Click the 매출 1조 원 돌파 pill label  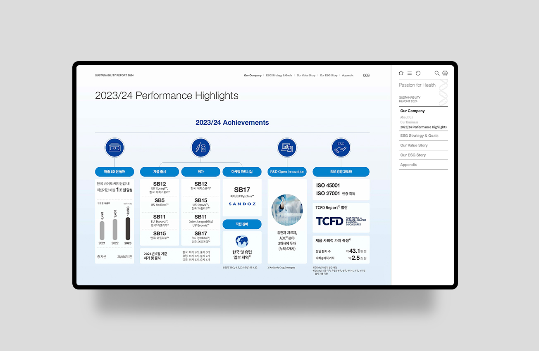click(114, 171)
